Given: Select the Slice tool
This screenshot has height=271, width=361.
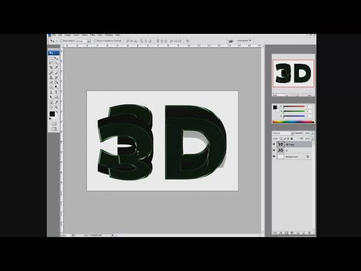Looking at the screenshot, I should coord(56,67).
